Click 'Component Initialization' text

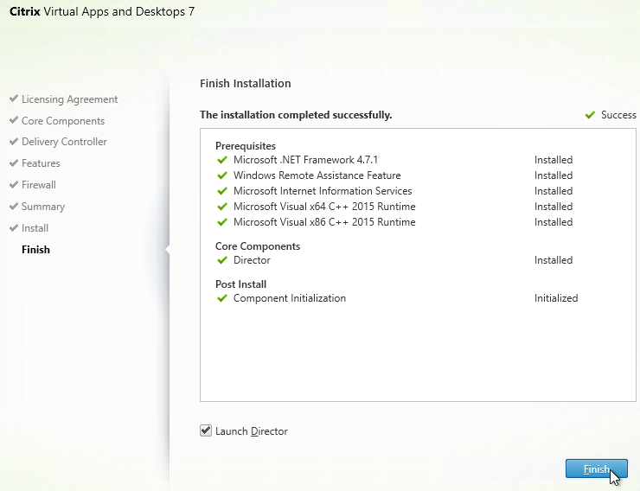tap(290, 298)
